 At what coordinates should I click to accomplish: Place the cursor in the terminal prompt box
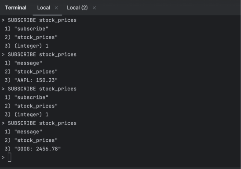coord(9,157)
